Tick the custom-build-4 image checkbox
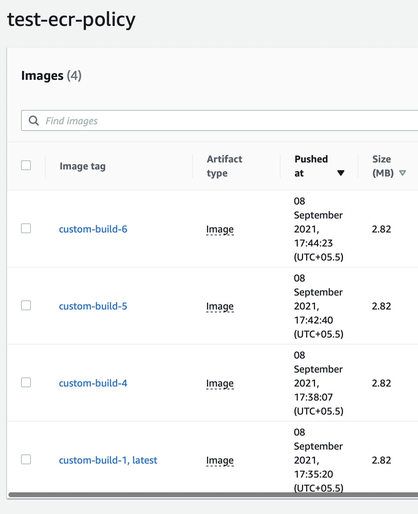 [26, 382]
